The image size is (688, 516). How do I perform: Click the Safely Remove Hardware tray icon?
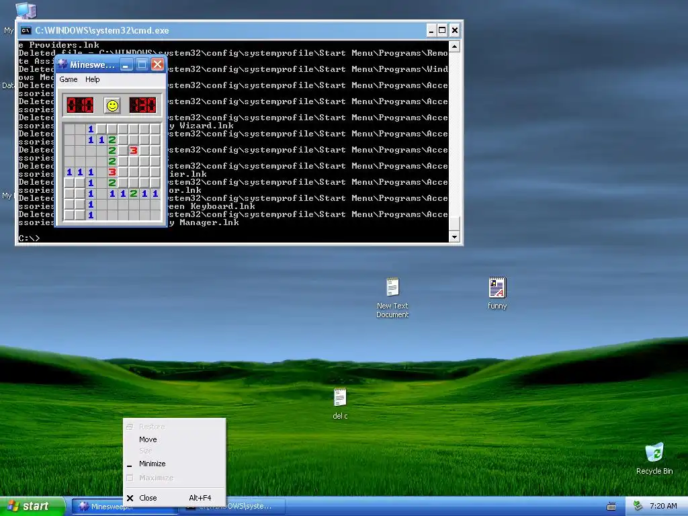(638, 506)
